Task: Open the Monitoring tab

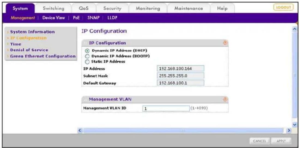Action: coord(148,8)
